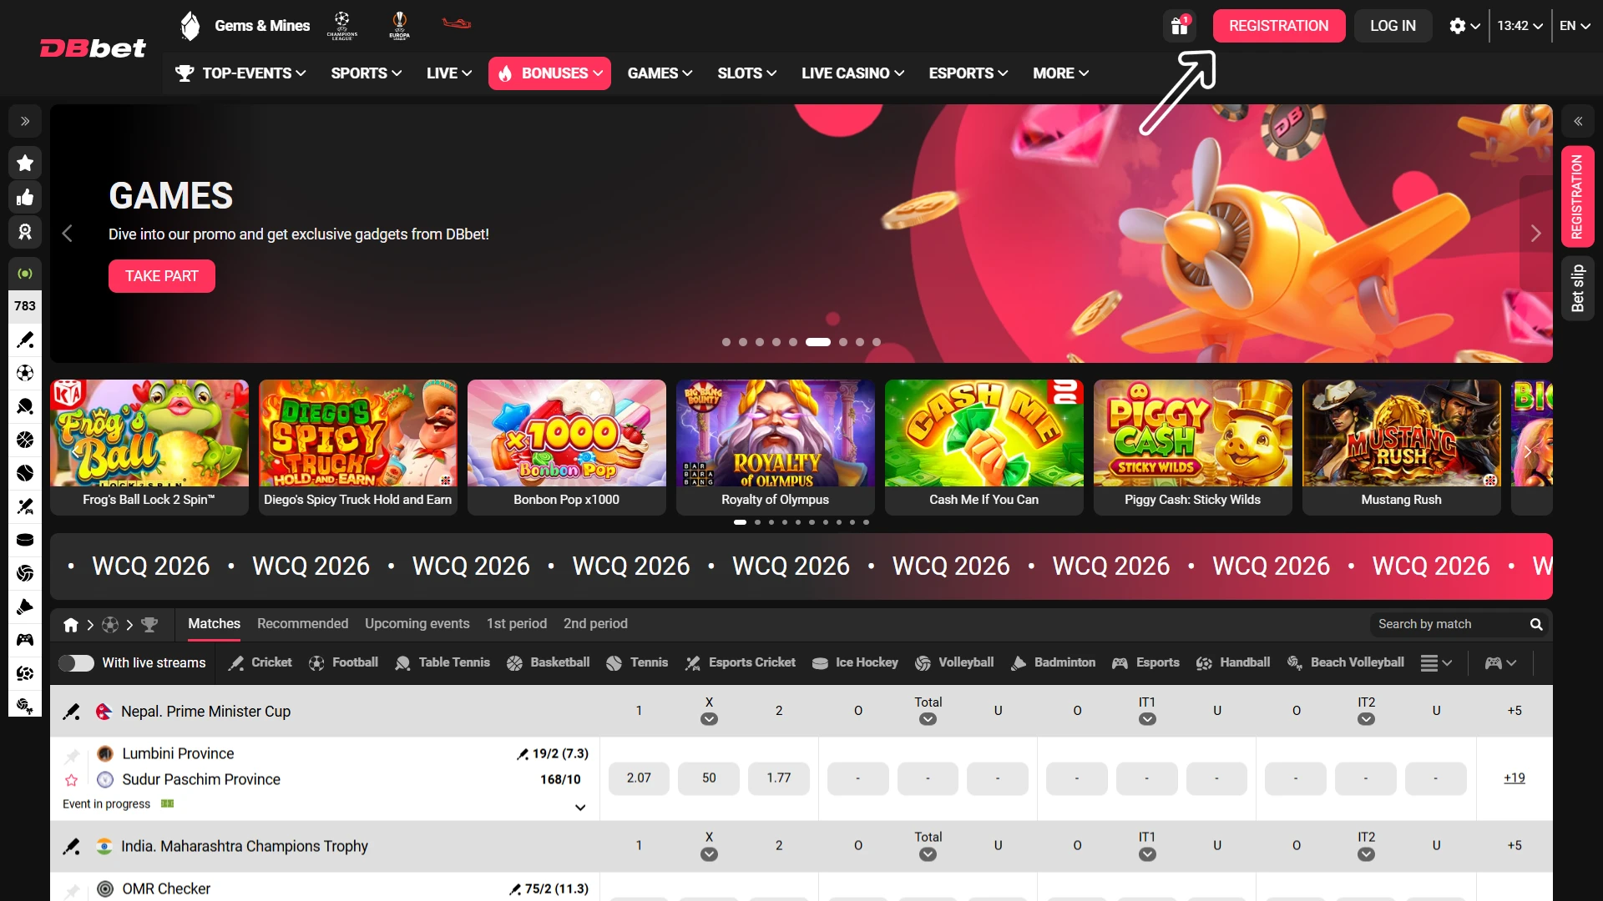Open EN language dropdown
The width and height of the screenshot is (1603, 901).
tap(1575, 26)
